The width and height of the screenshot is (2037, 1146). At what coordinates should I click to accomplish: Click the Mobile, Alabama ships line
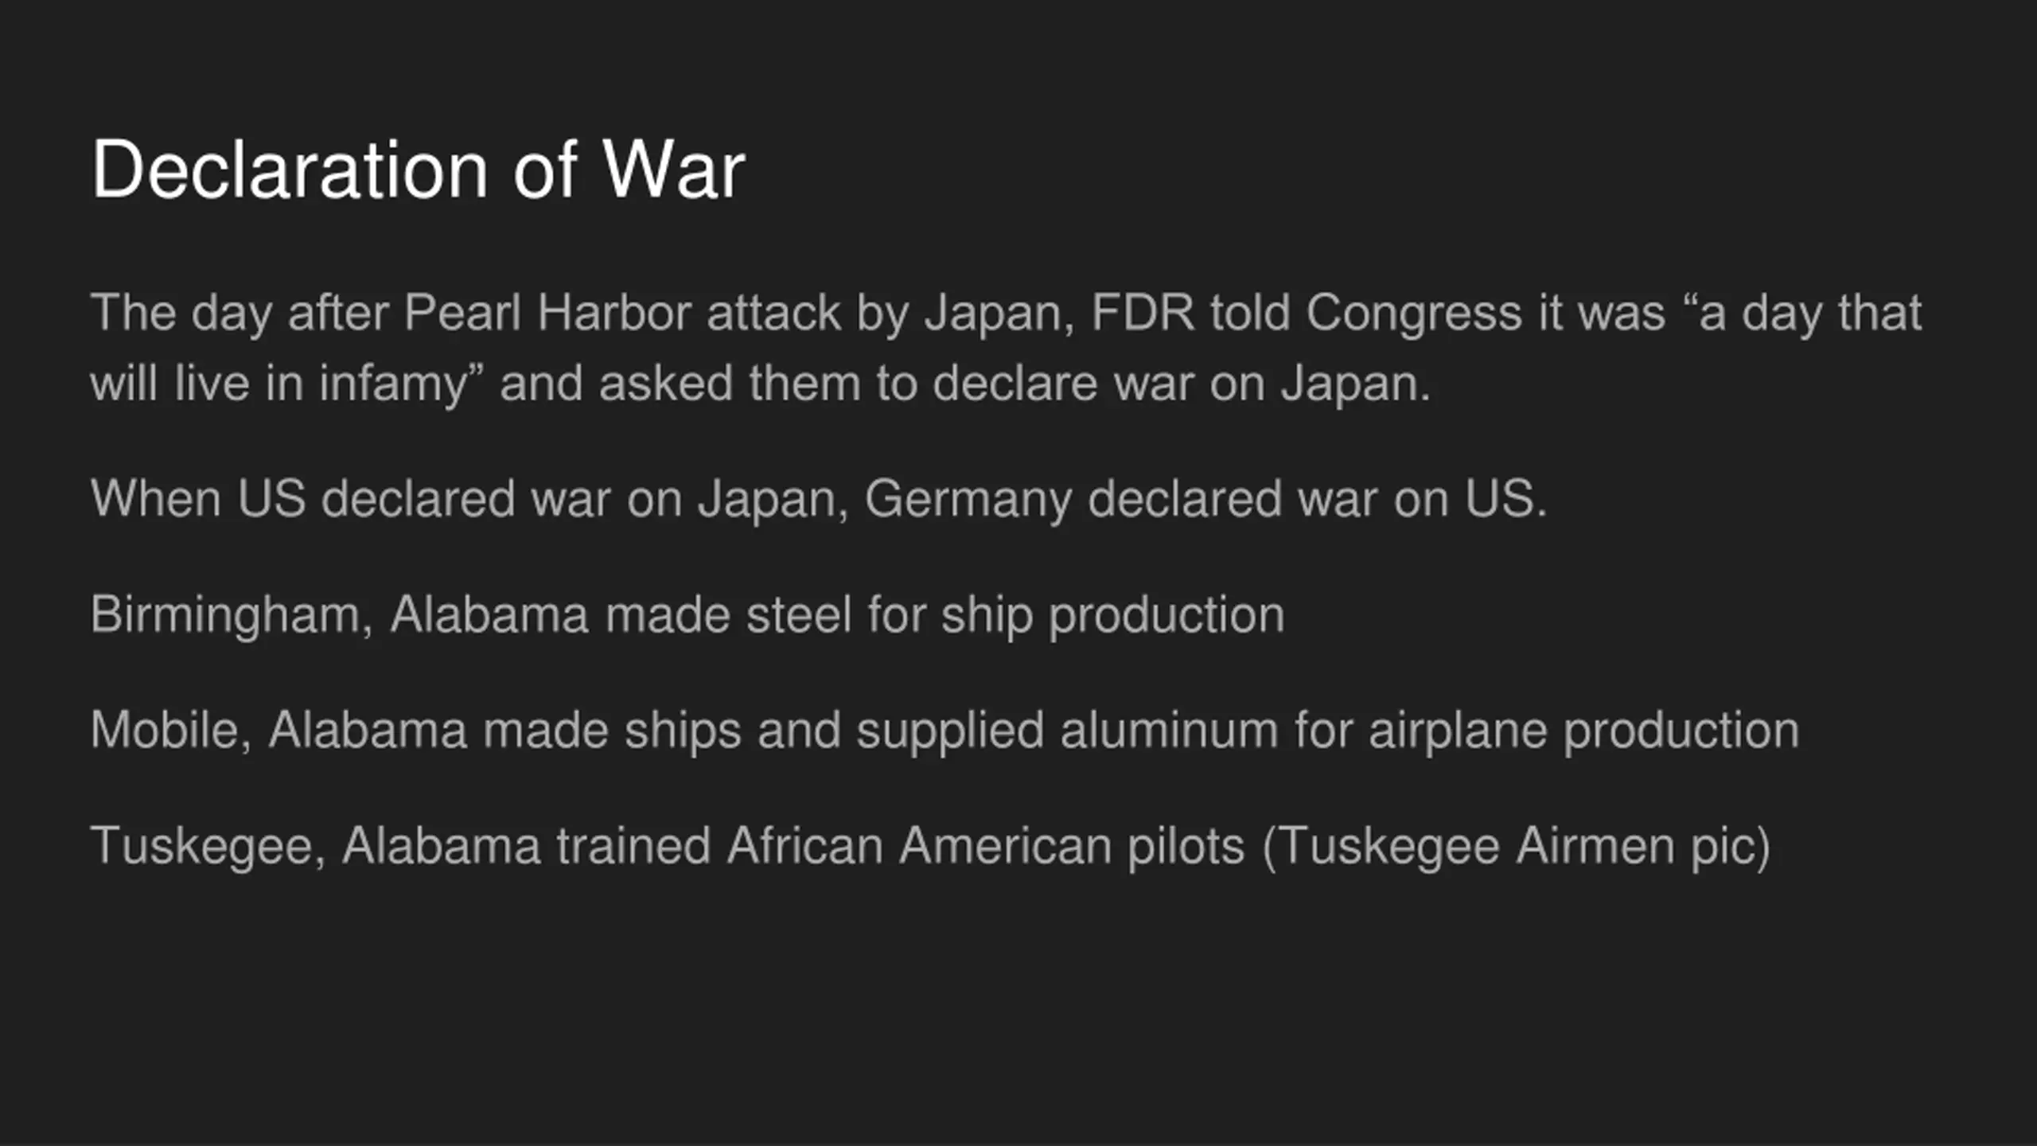click(944, 731)
